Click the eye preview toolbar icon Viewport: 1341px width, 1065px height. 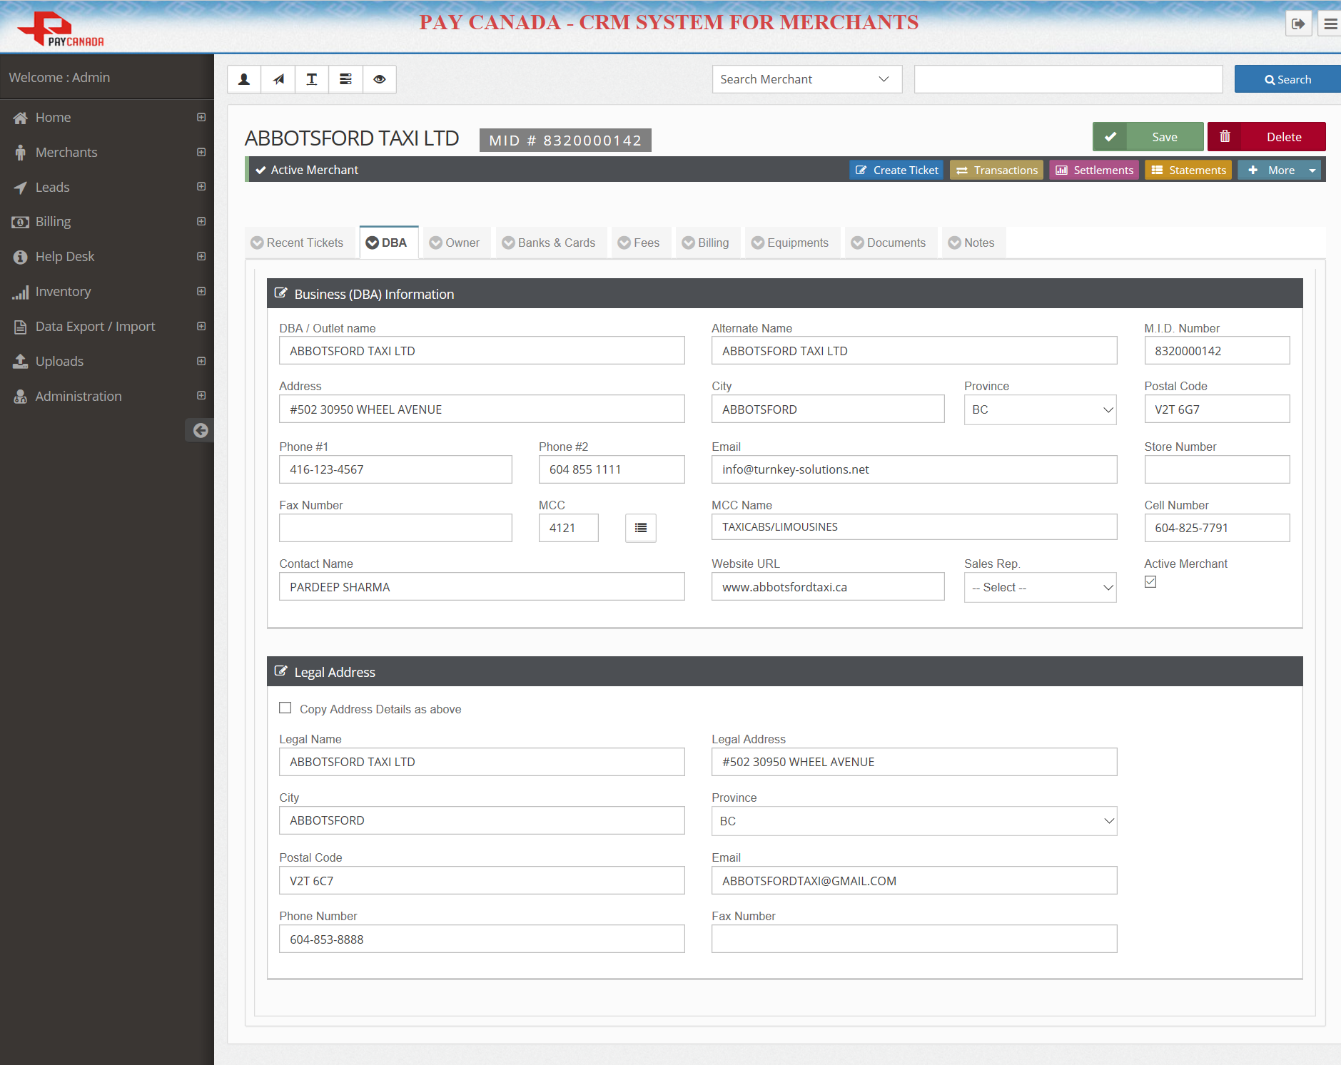coord(379,79)
